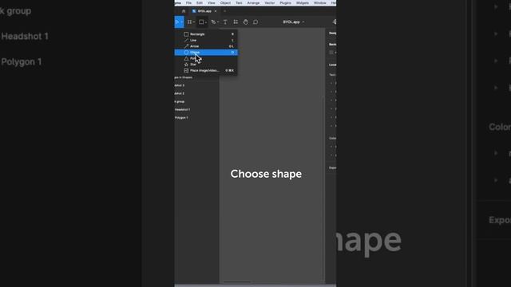Viewport: 511px width, 287px height.
Task: Open the Edit menu
Action: 200,3
